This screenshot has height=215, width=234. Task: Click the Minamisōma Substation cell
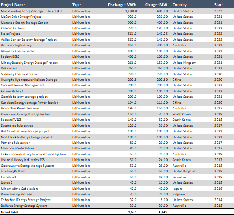[x=19, y=189]
